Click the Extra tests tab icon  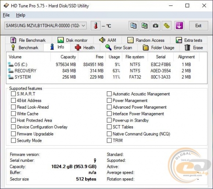[x=179, y=40]
